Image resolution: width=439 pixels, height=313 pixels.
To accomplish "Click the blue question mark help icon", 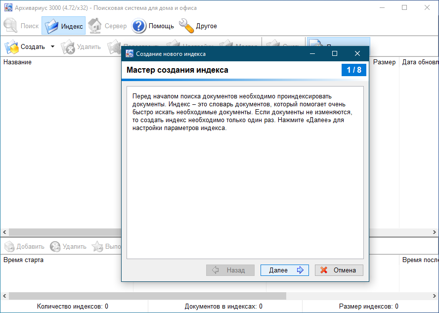I will pos(138,26).
